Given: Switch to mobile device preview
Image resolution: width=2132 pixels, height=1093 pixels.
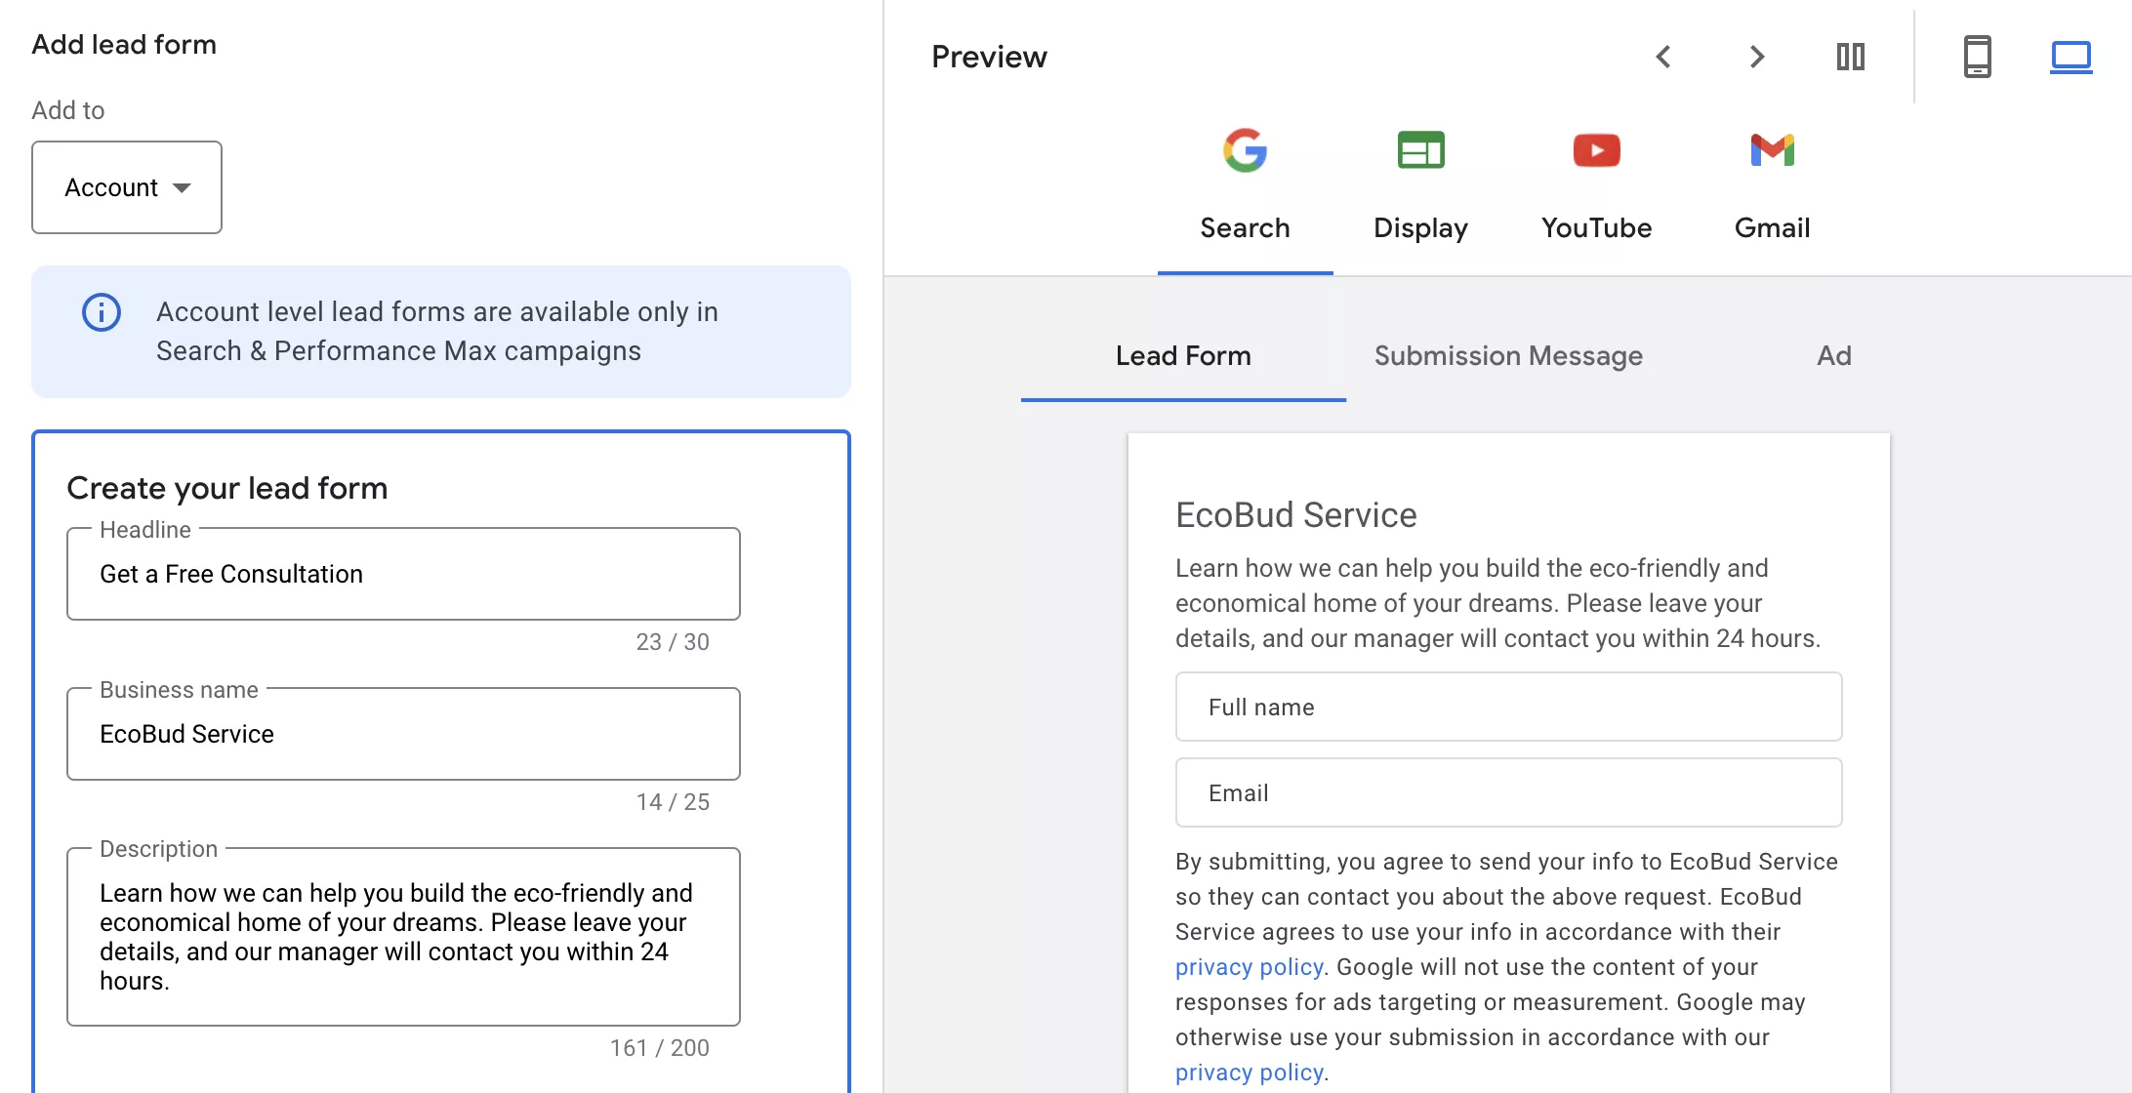Looking at the screenshot, I should click(x=1977, y=57).
